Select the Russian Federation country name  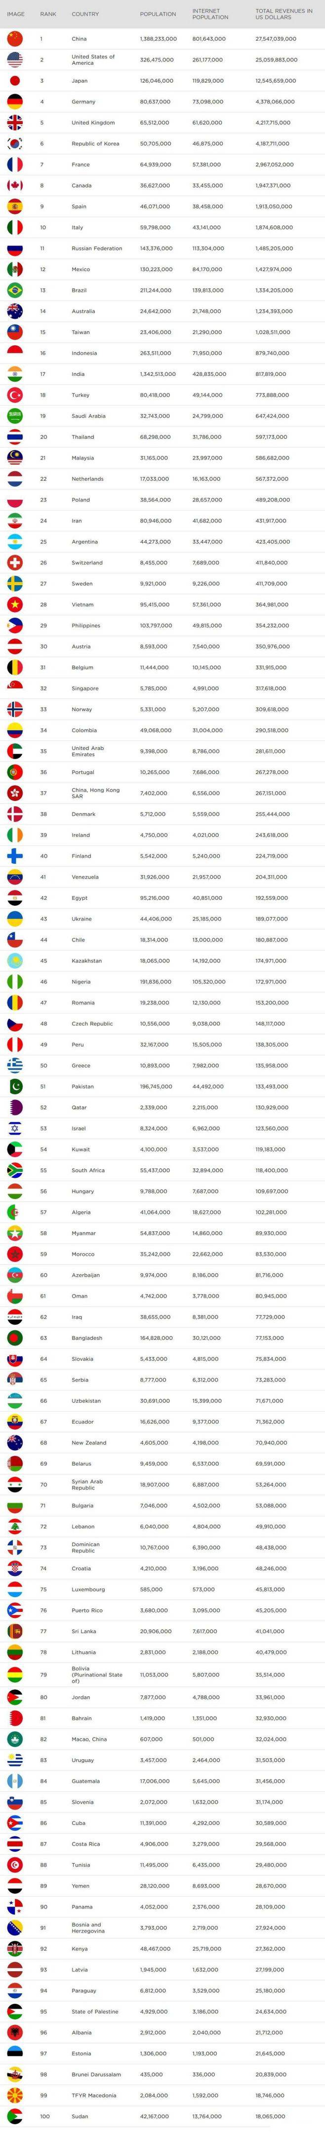pyautogui.click(x=97, y=248)
